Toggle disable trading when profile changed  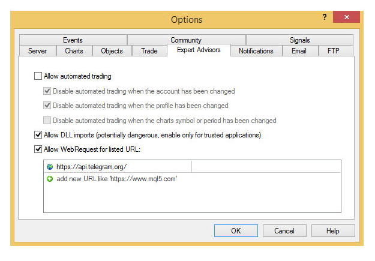[x=47, y=106]
